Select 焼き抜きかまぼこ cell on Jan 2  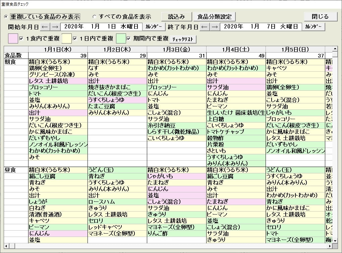tap(117, 87)
